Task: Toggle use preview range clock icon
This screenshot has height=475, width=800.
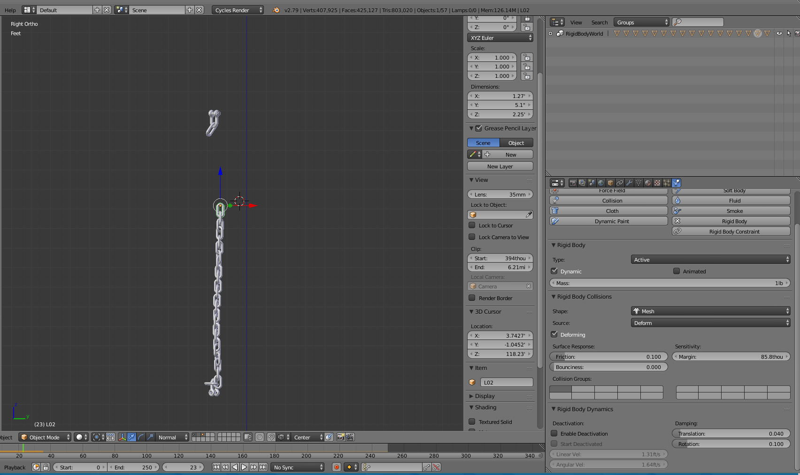Action: [x=36, y=467]
